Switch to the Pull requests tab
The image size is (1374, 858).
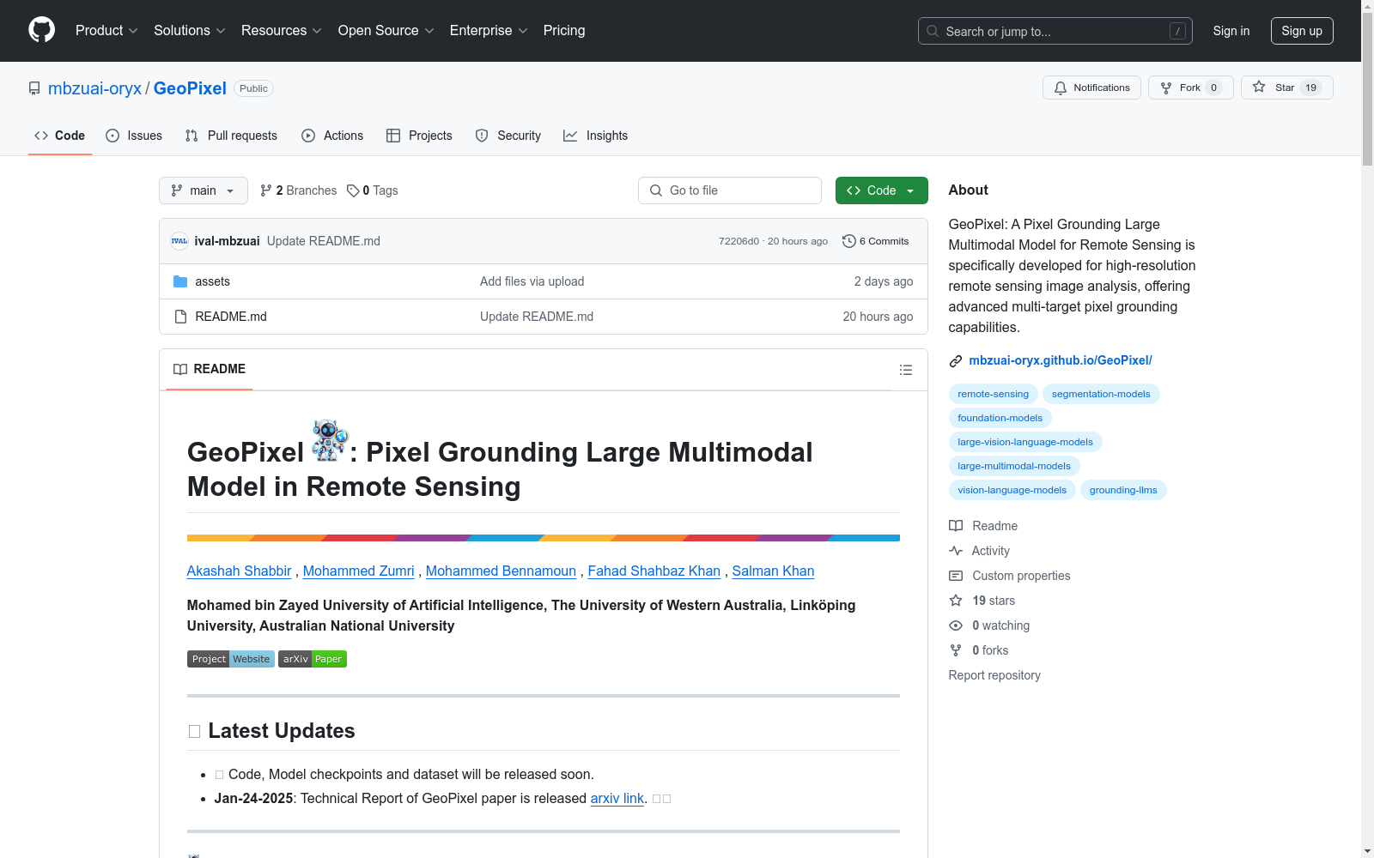click(231, 136)
